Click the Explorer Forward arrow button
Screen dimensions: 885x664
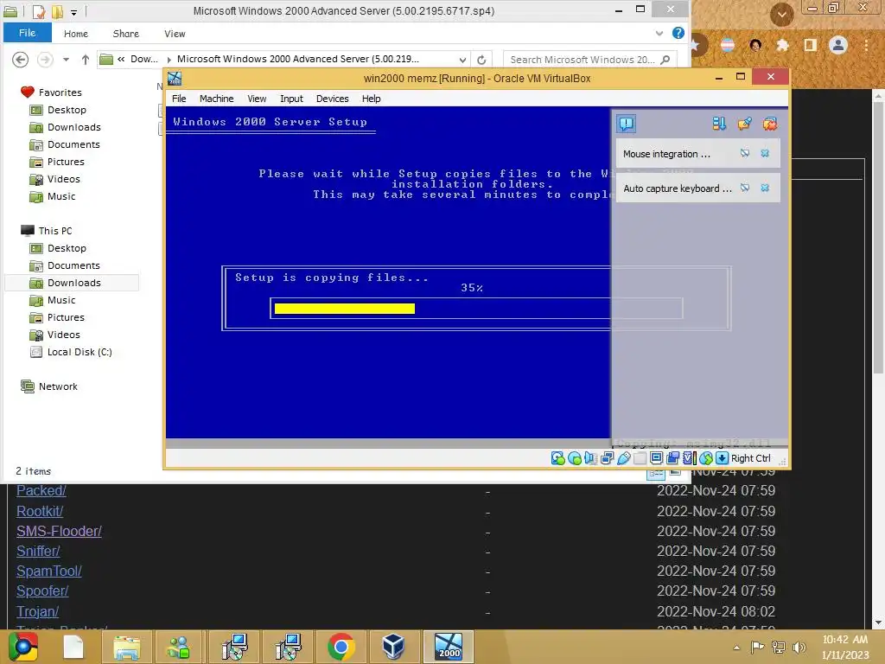click(x=45, y=60)
